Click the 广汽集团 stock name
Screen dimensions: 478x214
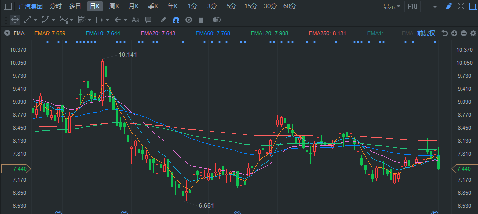pyautogui.click(x=30, y=6)
